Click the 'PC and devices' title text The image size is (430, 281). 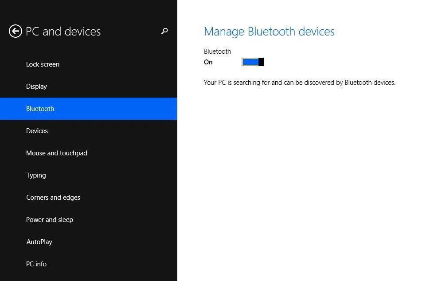pos(63,32)
